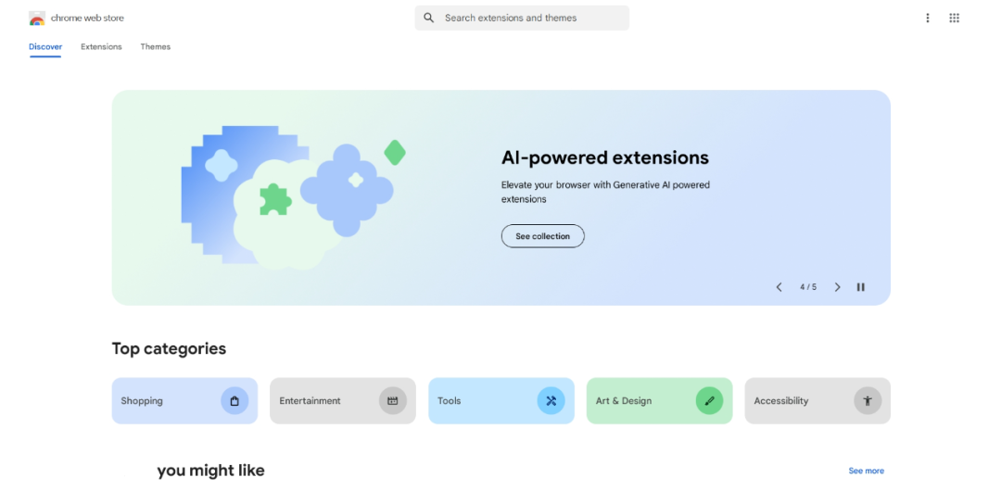This screenshot has width=1001, height=490.
Task: Pause the carousel autoplay
Action: point(860,287)
